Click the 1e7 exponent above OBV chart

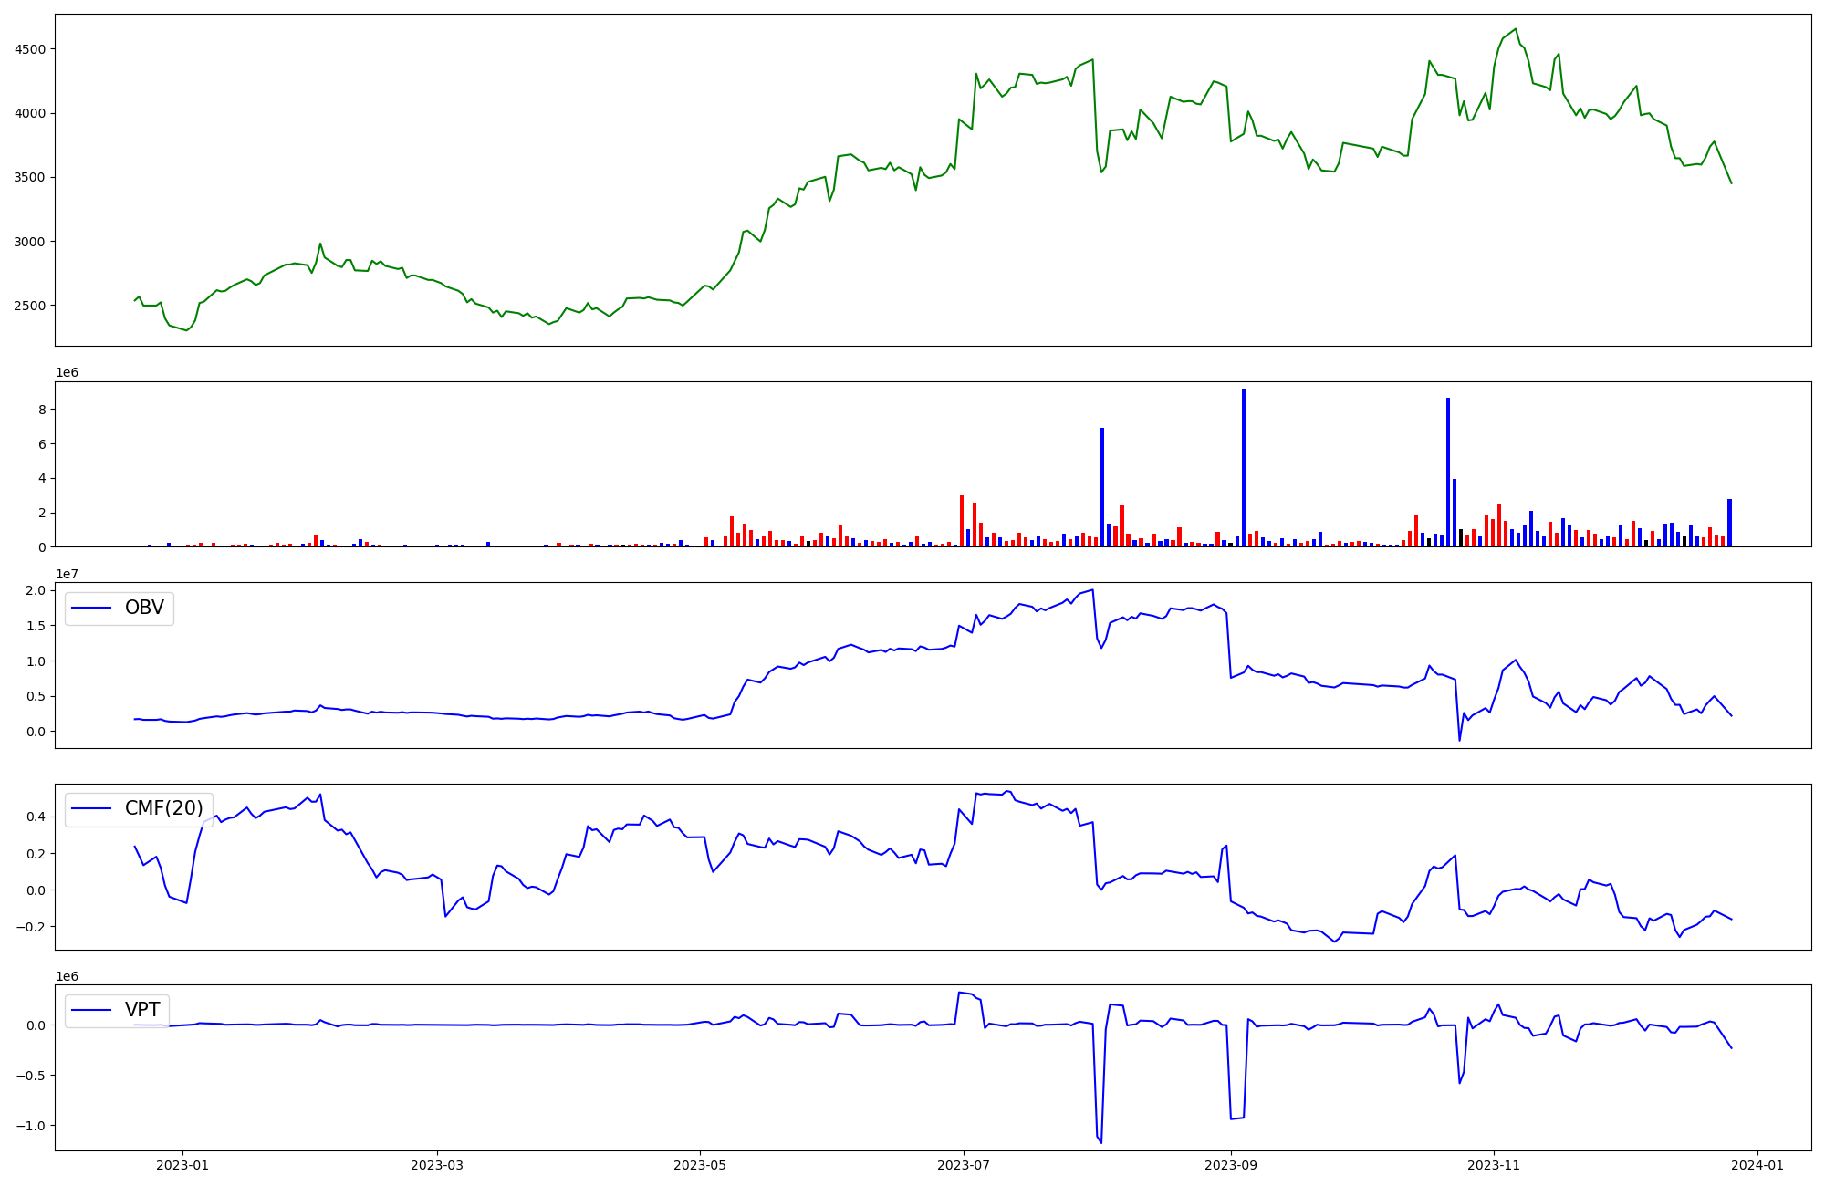click(x=67, y=574)
